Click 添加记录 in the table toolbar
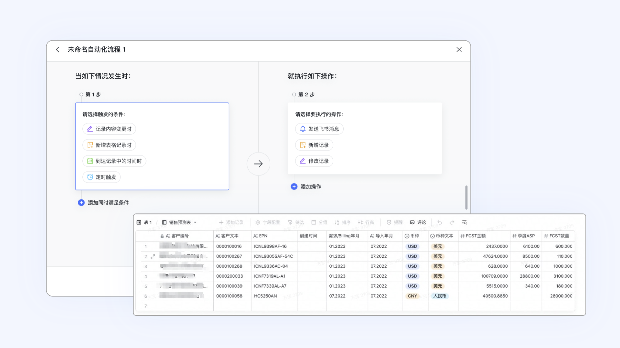620x348 pixels. click(231, 222)
